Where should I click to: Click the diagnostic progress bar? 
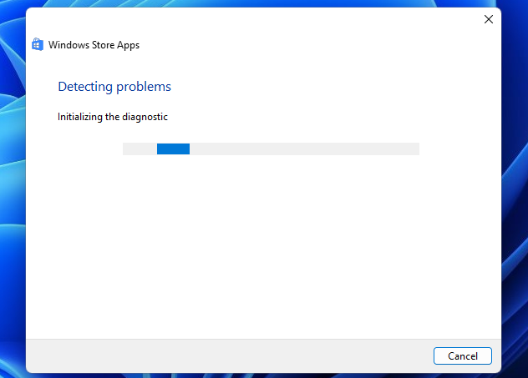tap(271, 149)
